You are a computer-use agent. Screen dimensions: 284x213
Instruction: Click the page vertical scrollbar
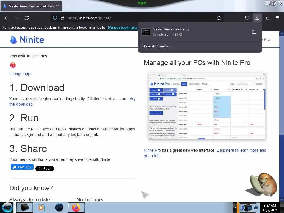point(282,116)
